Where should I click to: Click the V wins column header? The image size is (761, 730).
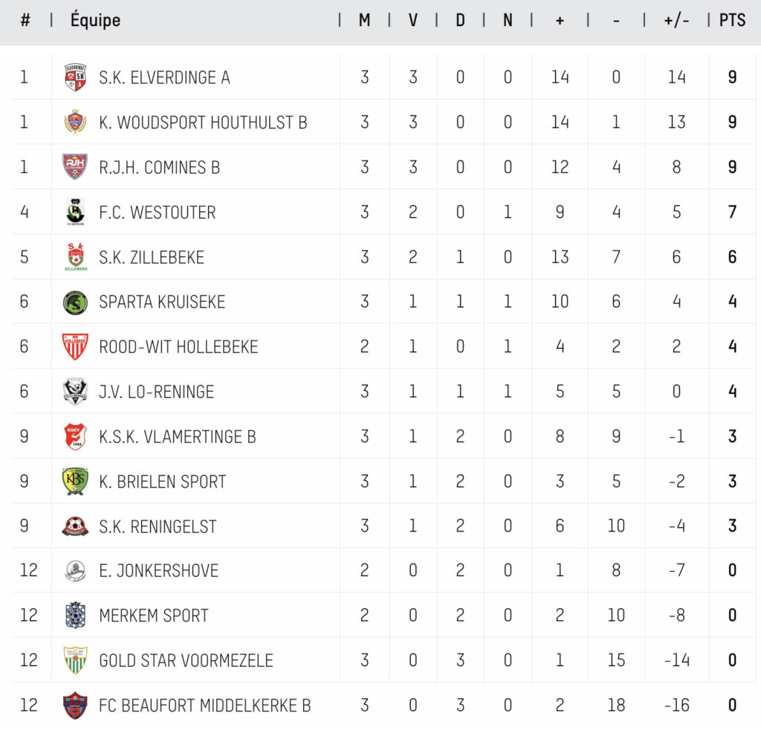[413, 20]
